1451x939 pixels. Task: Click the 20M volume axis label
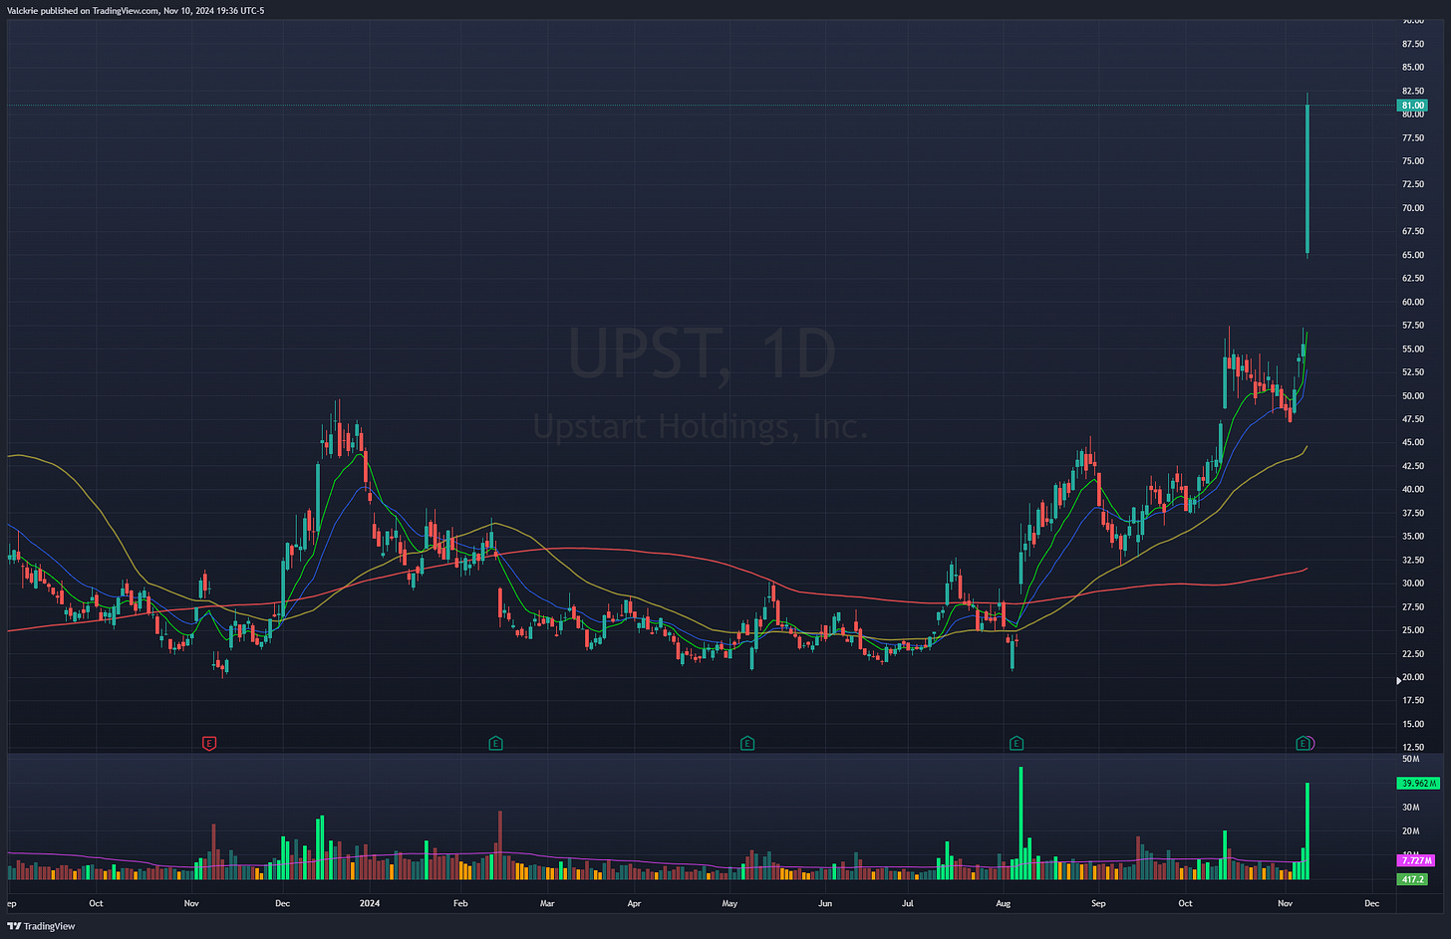[x=1411, y=831]
